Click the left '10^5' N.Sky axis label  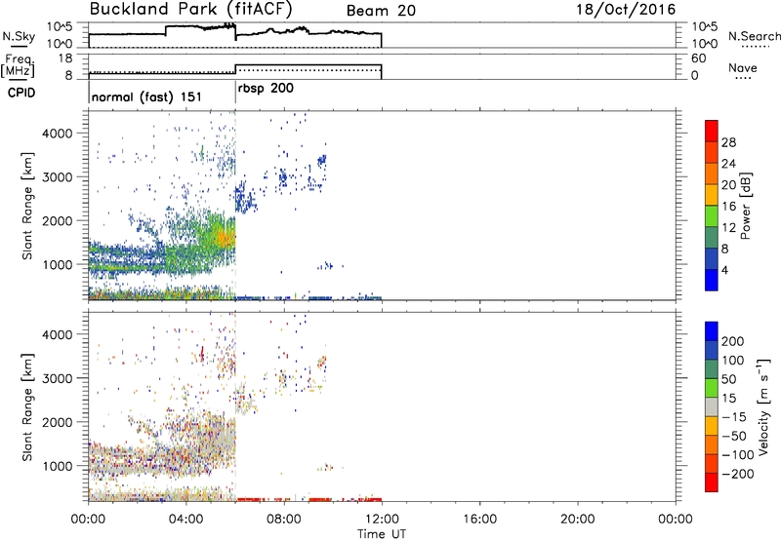click(60, 27)
